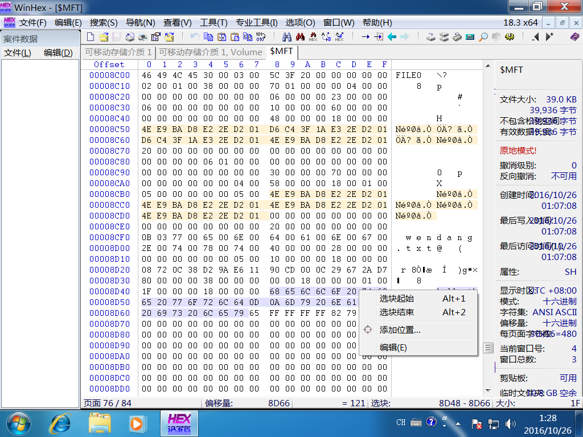This screenshot has height=437, width=583.
Task: Click the right black triangle plus icon
Action: 549,37
